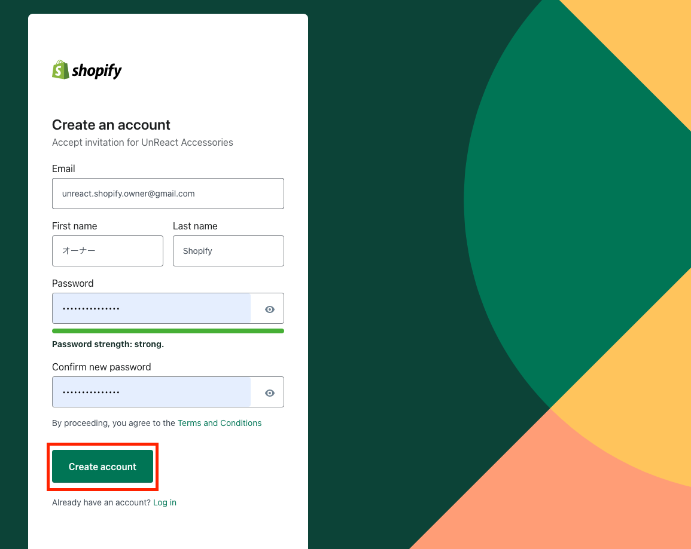The height and width of the screenshot is (549, 691).
Task: Select the First name text box
Action: [x=108, y=251]
